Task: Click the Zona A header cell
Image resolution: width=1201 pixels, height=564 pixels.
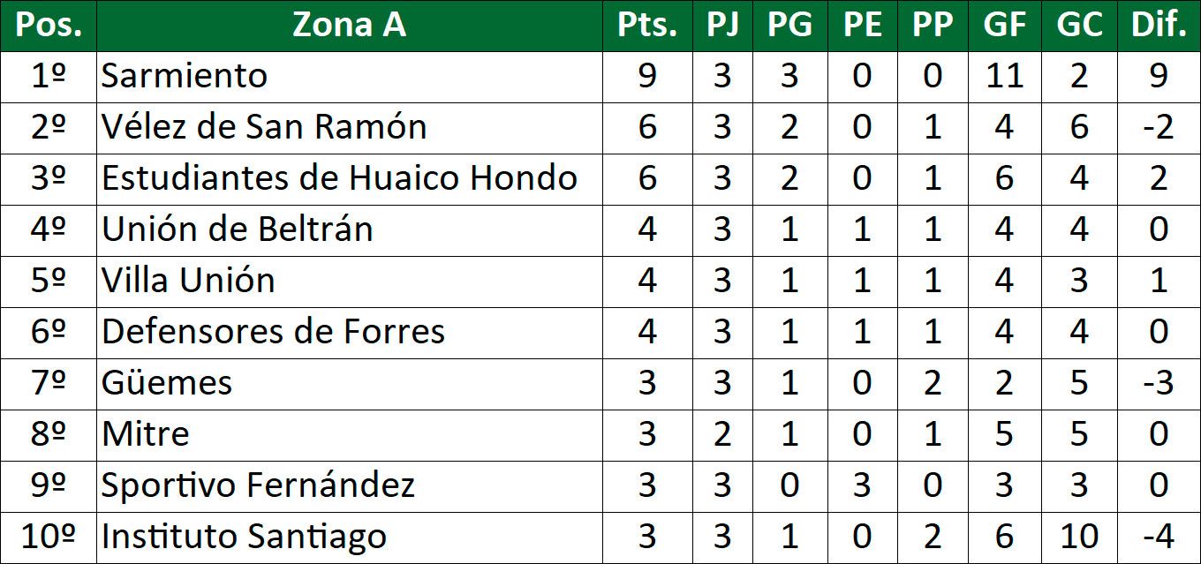Action: click(349, 26)
